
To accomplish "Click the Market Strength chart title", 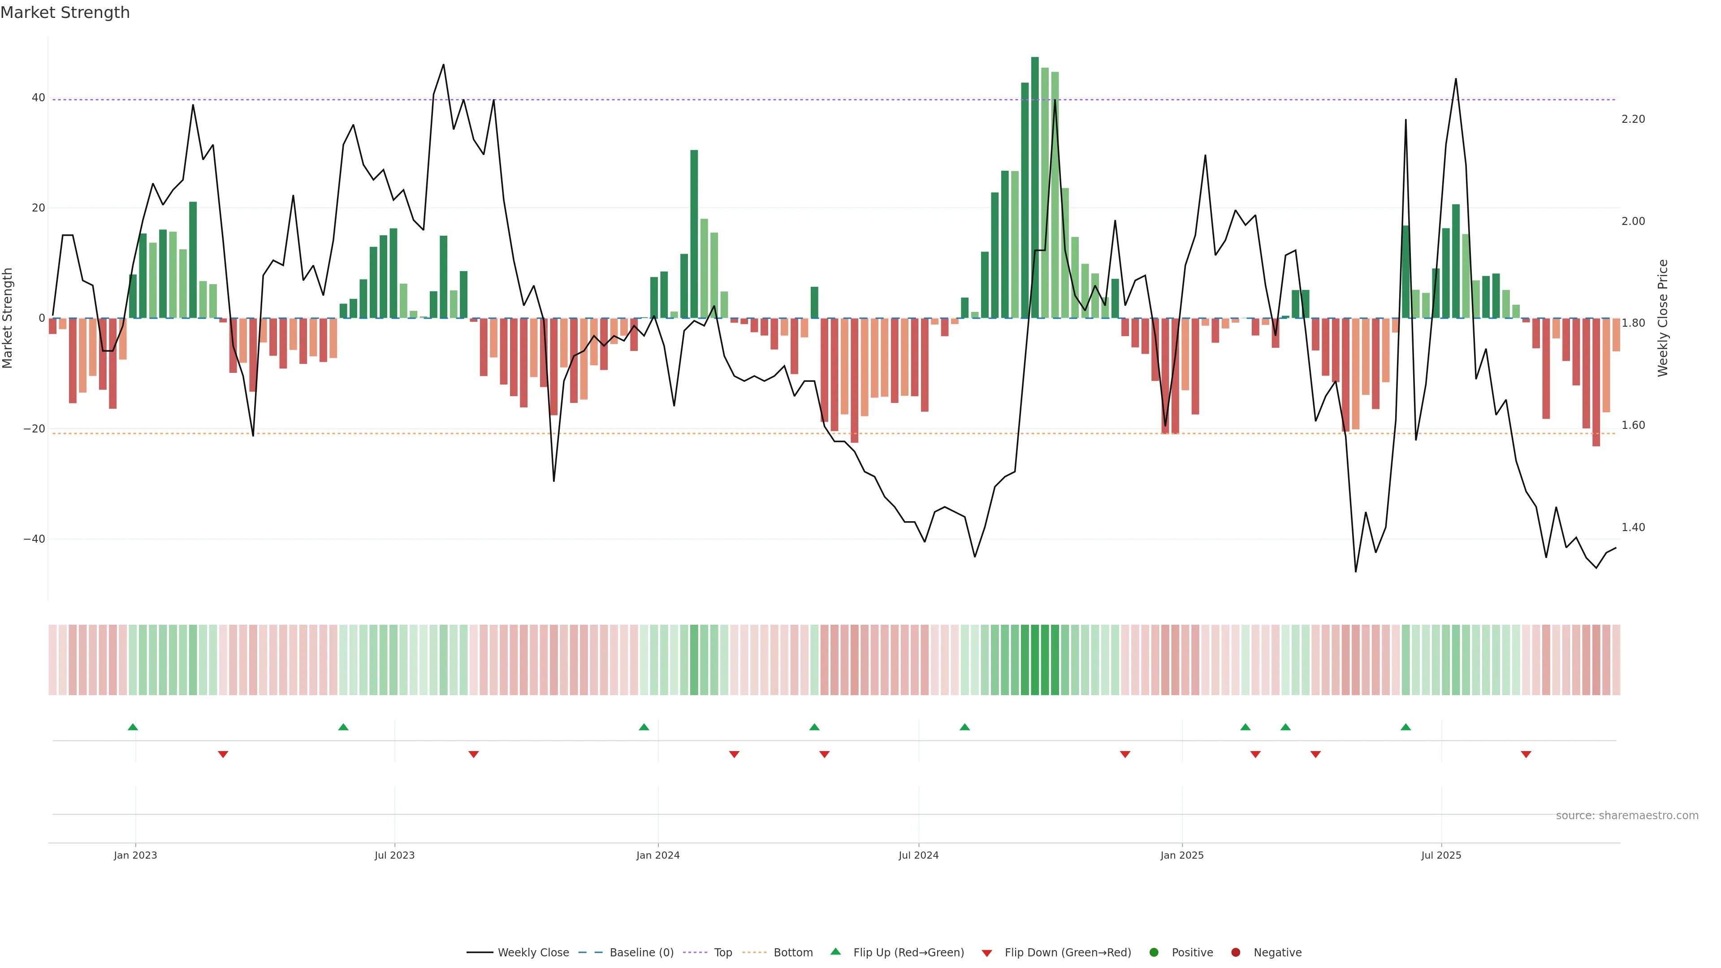I will coord(65,13).
